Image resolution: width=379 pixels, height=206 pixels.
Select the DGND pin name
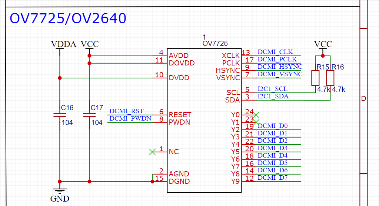pos(179,181)
